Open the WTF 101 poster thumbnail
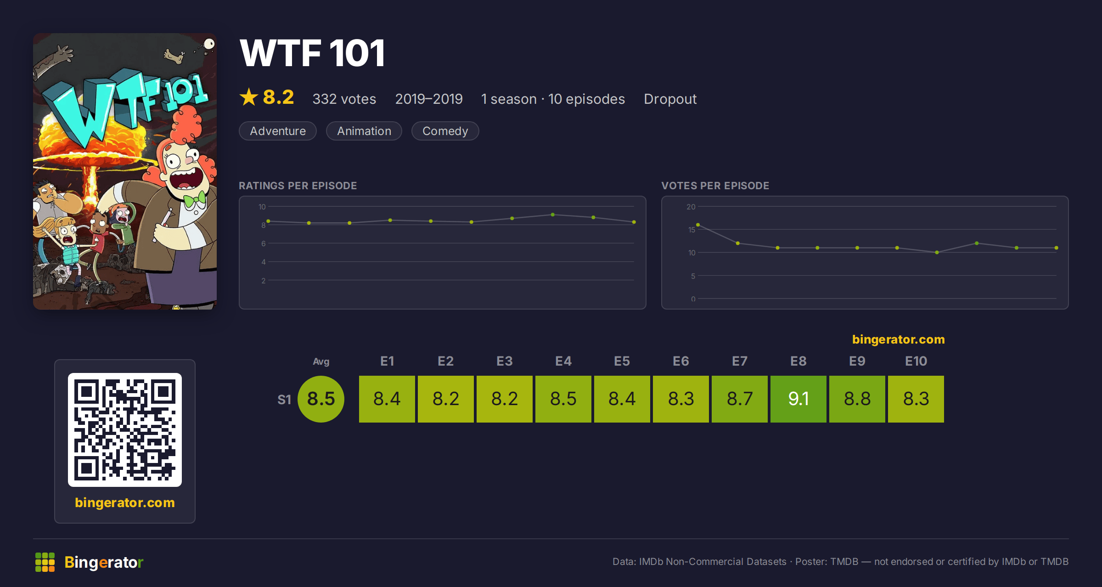The height and width of the screenshot is (587, 1102). (125, 171)
